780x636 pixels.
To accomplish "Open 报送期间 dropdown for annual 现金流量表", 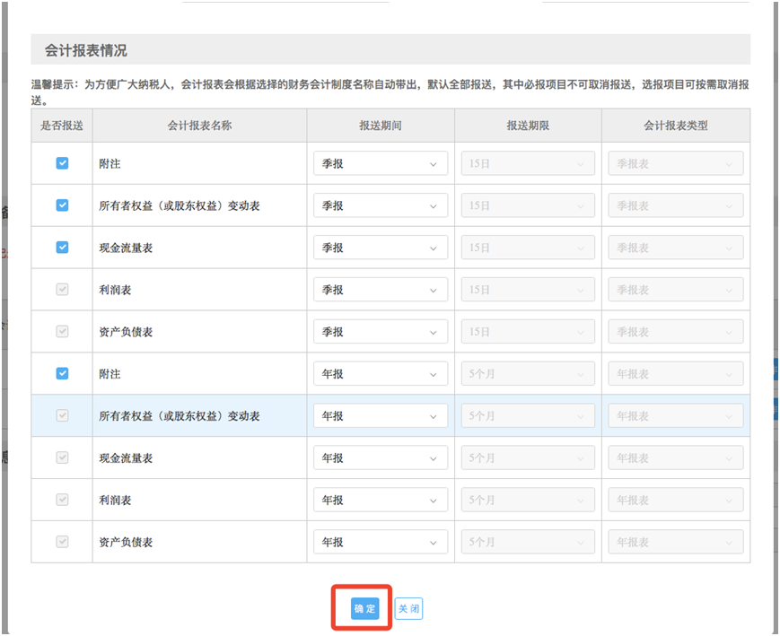I will [380, 458].
